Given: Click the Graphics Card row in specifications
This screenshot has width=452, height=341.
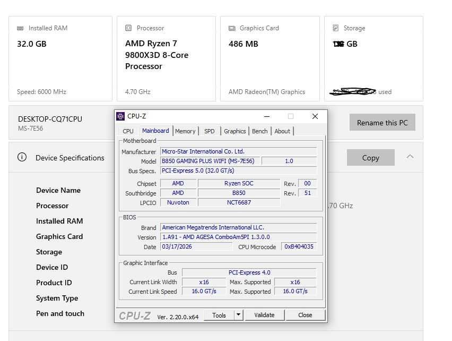Looking at the screenshot, I should (59, 236).
